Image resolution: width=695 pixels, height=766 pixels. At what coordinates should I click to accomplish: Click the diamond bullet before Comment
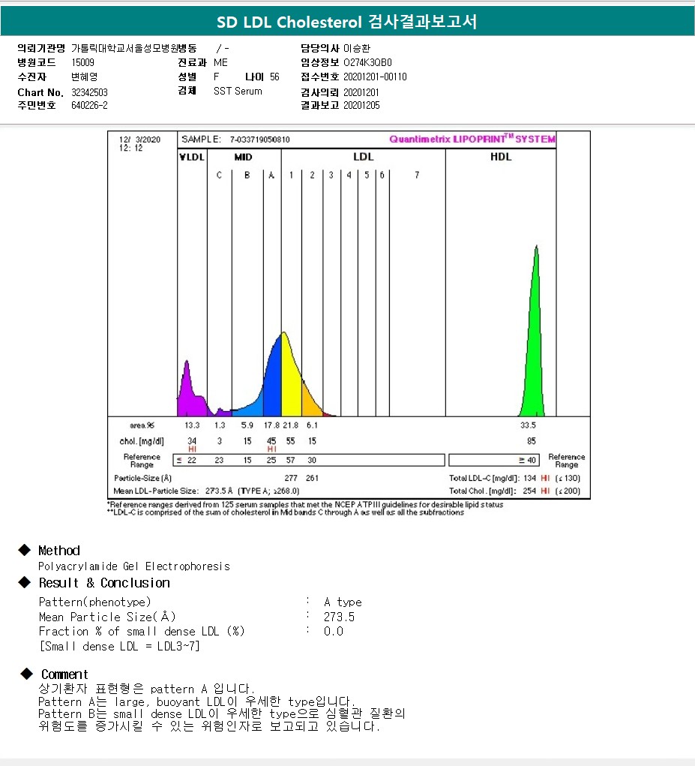click(26, 674)
